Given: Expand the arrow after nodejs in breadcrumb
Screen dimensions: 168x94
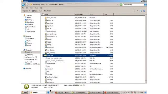Looking at the screenshot, I should pyautogui.click(x=64, y=4).
